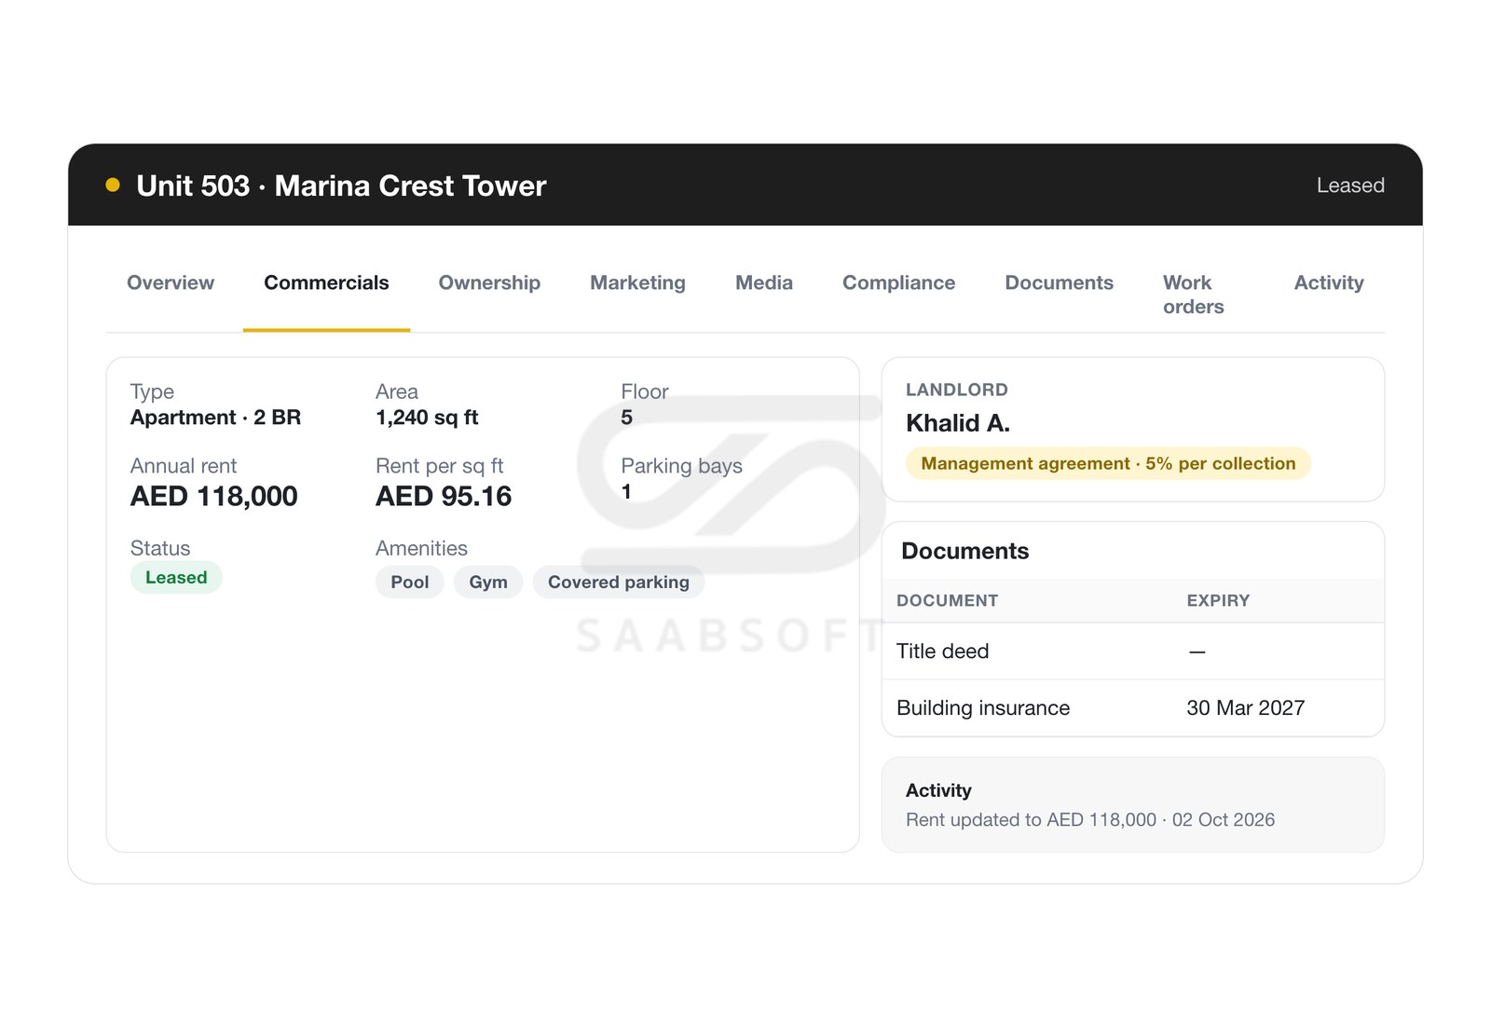1491x1028 pixels.
Task: Click the Annual rent value AED 118,000
Action: pyautogui.click(x=214, y=497)
